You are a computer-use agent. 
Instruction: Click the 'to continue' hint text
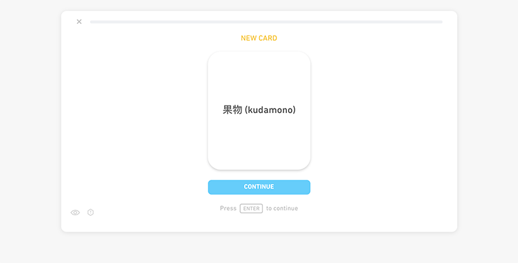pos(282,208)
